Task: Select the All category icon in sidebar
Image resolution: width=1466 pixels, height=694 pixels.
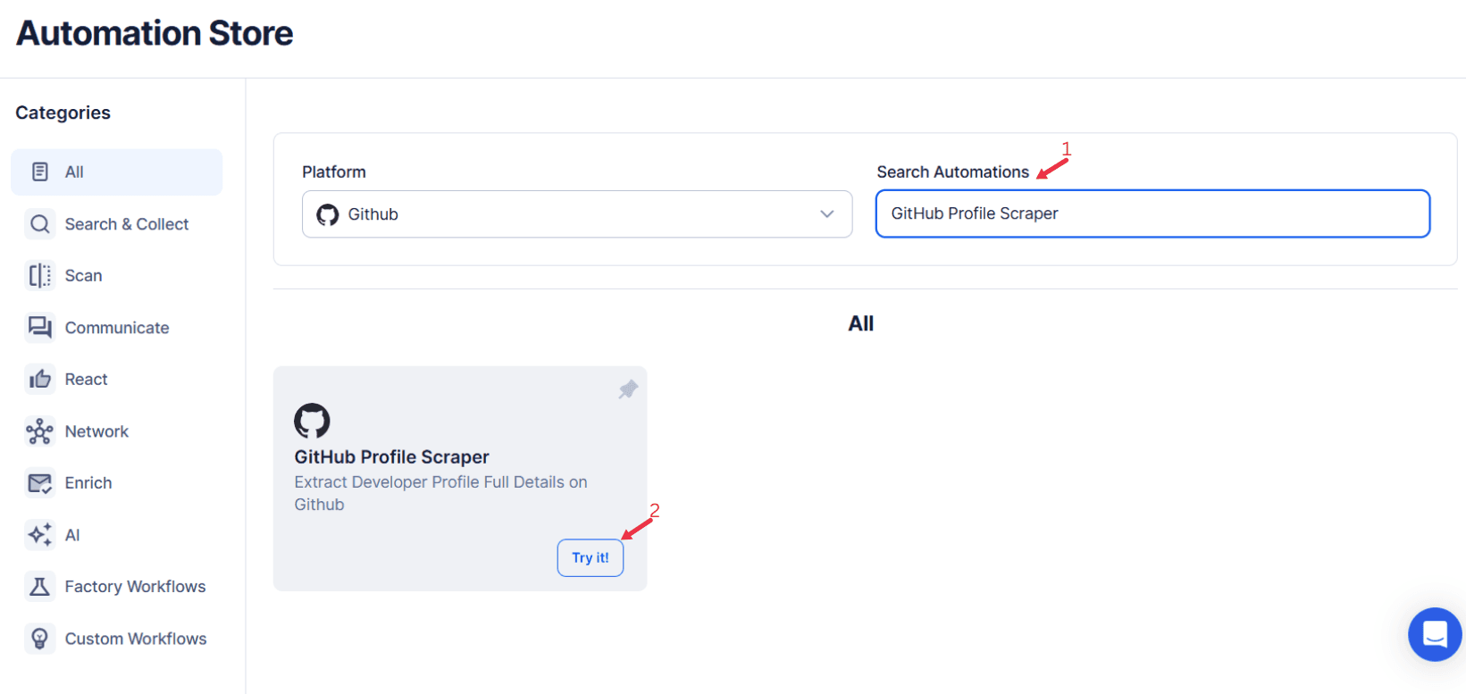Action: coord(40,171)
